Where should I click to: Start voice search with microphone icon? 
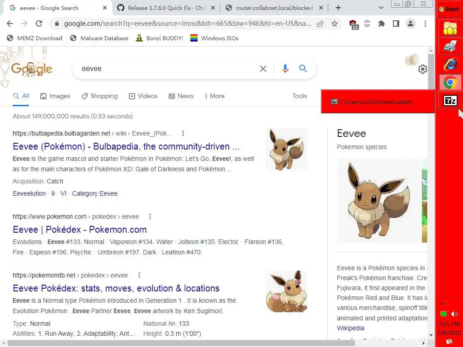(x=285, y=69)
